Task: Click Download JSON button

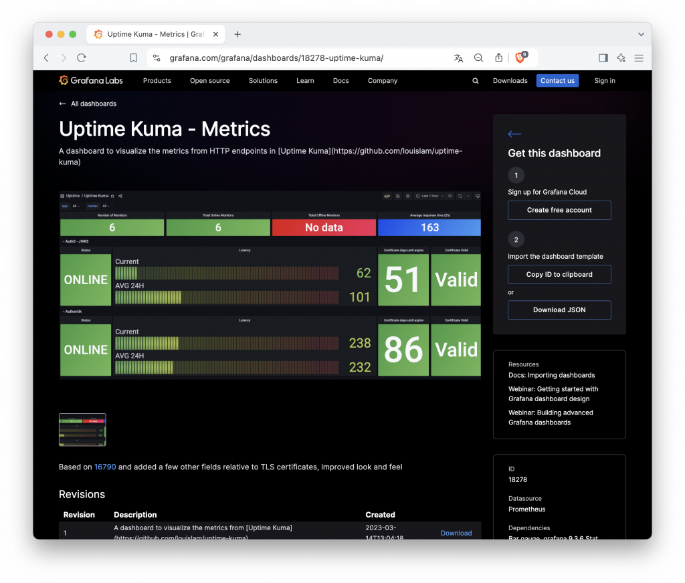Action: point(559,310)
